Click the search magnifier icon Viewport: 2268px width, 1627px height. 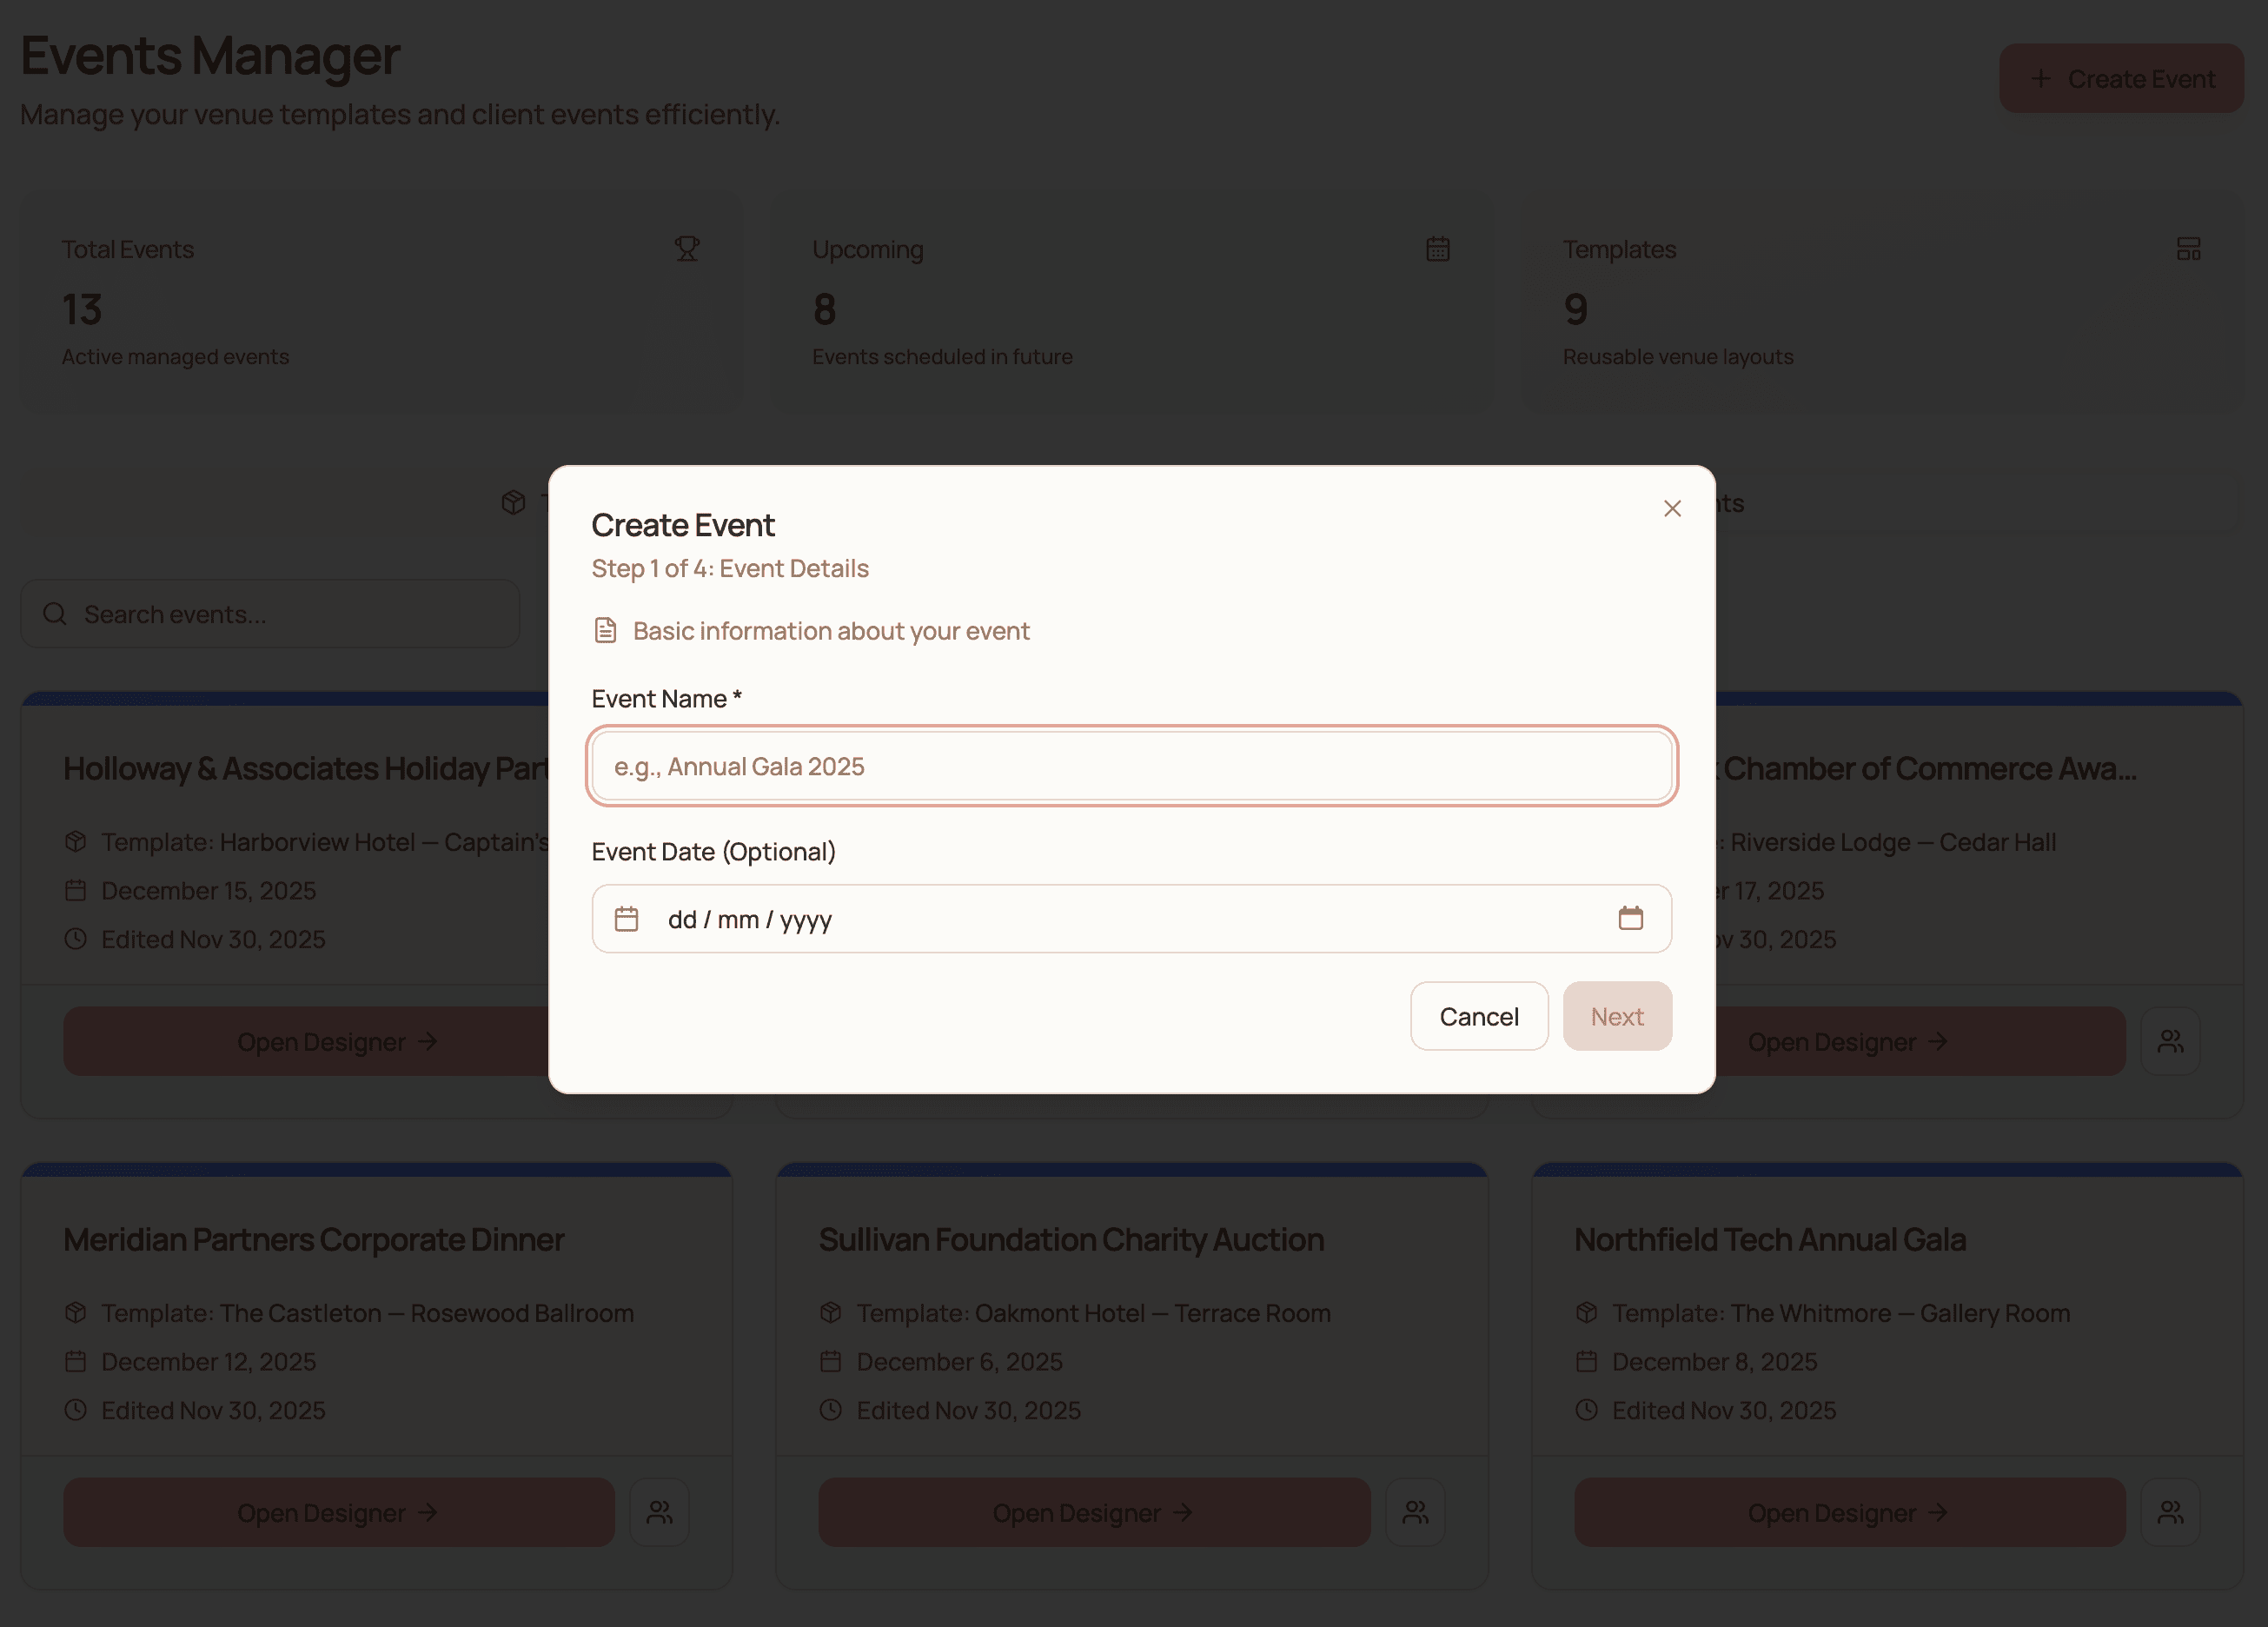click(x=55, y=613)
